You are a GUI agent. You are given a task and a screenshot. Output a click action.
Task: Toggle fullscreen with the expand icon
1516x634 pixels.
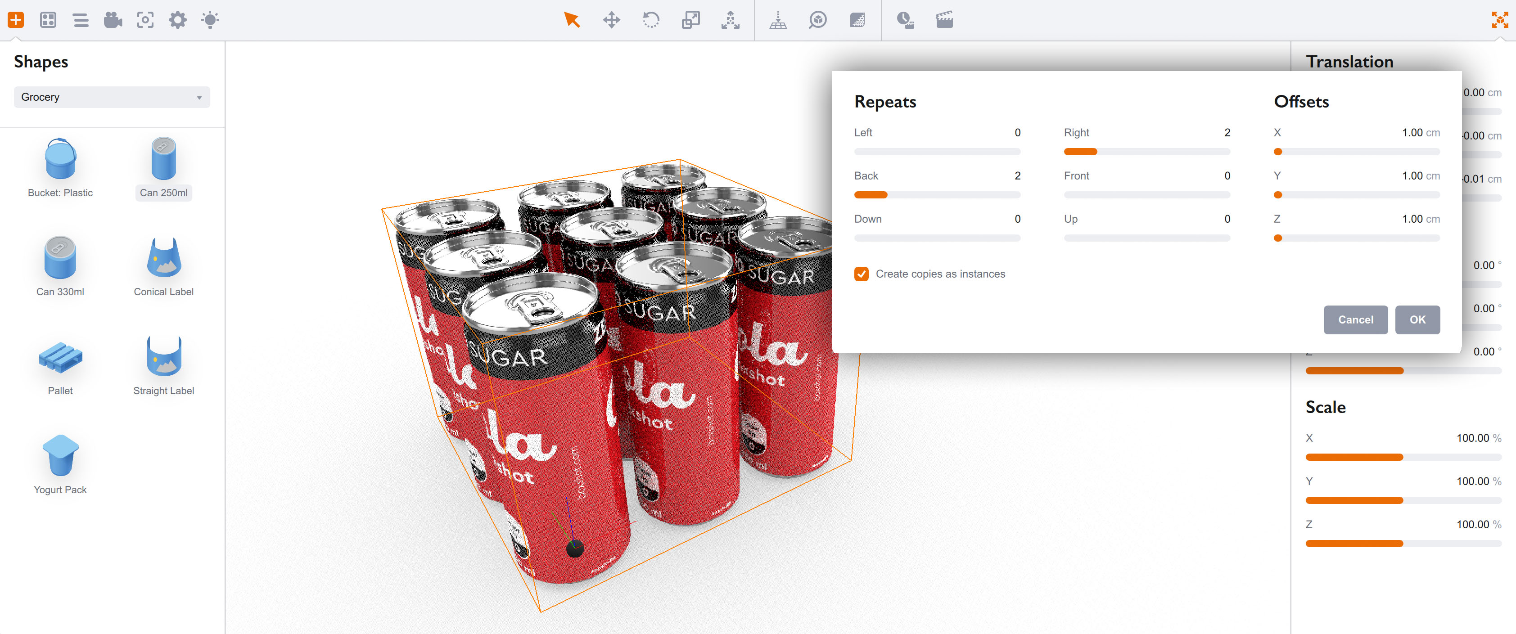pos(1500,20)
